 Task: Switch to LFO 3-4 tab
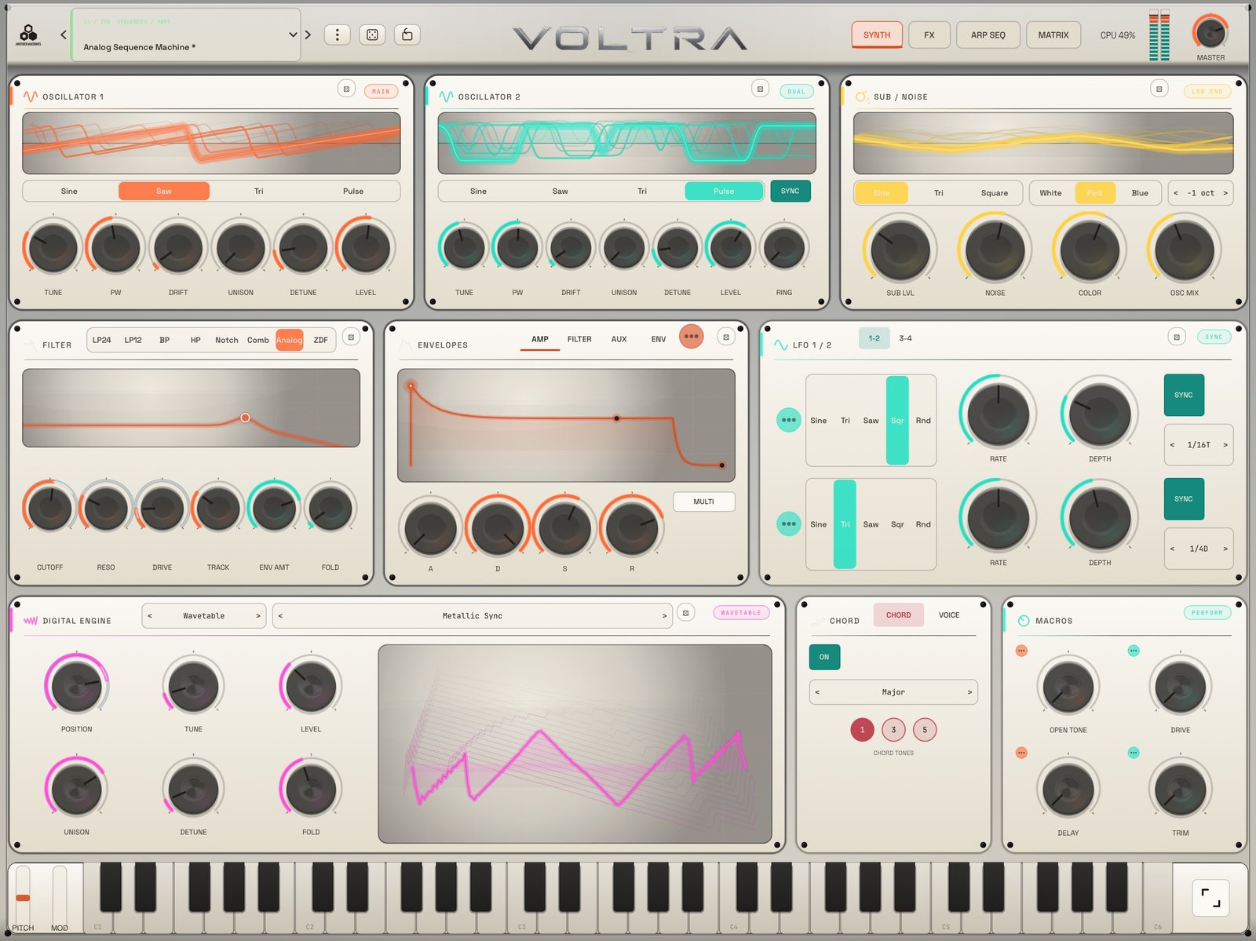tap(905, 338)
